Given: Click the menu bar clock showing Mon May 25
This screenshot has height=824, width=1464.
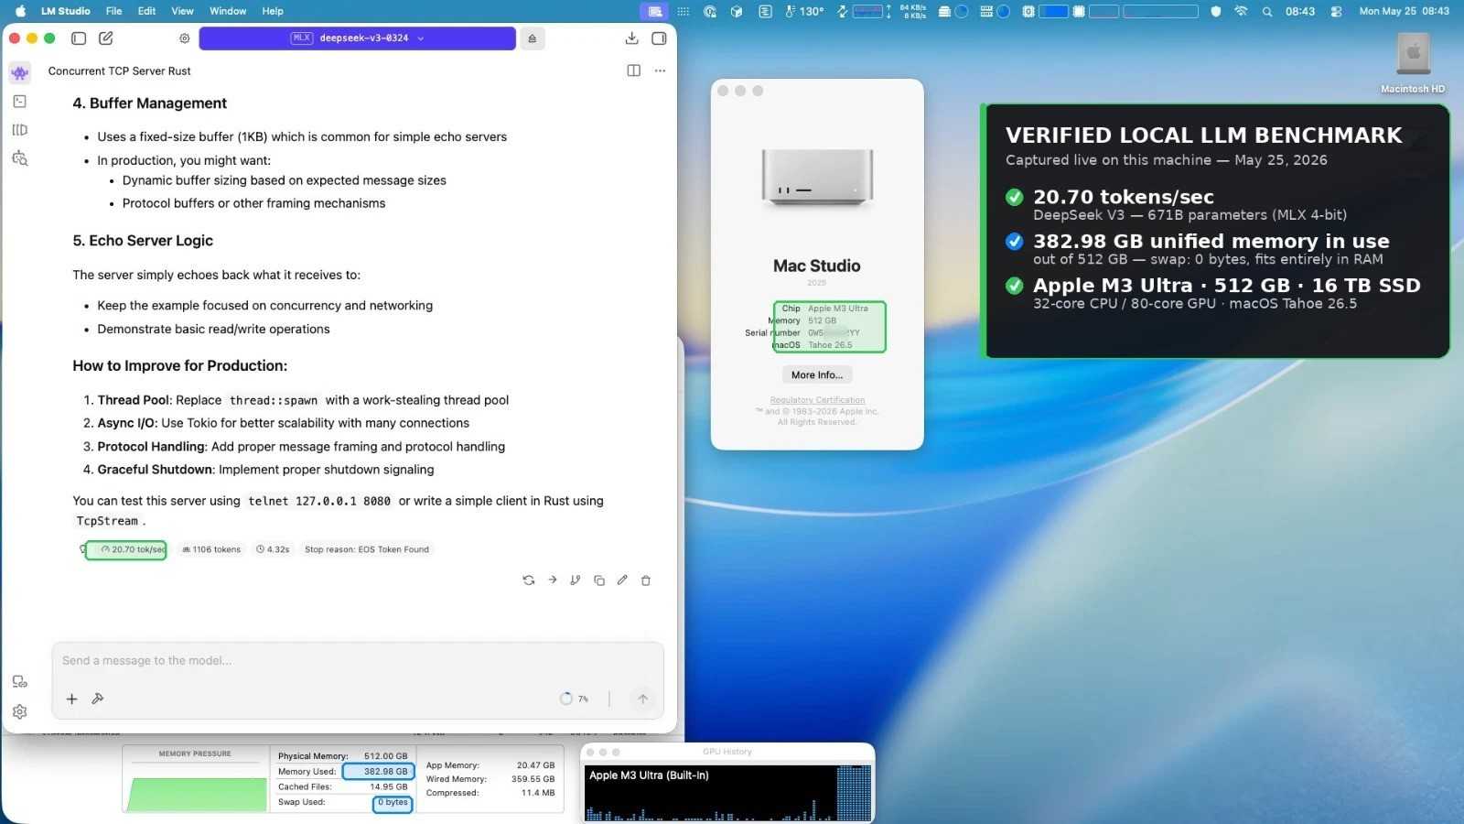Looking at the screenshot, I should click(1405, 11).
